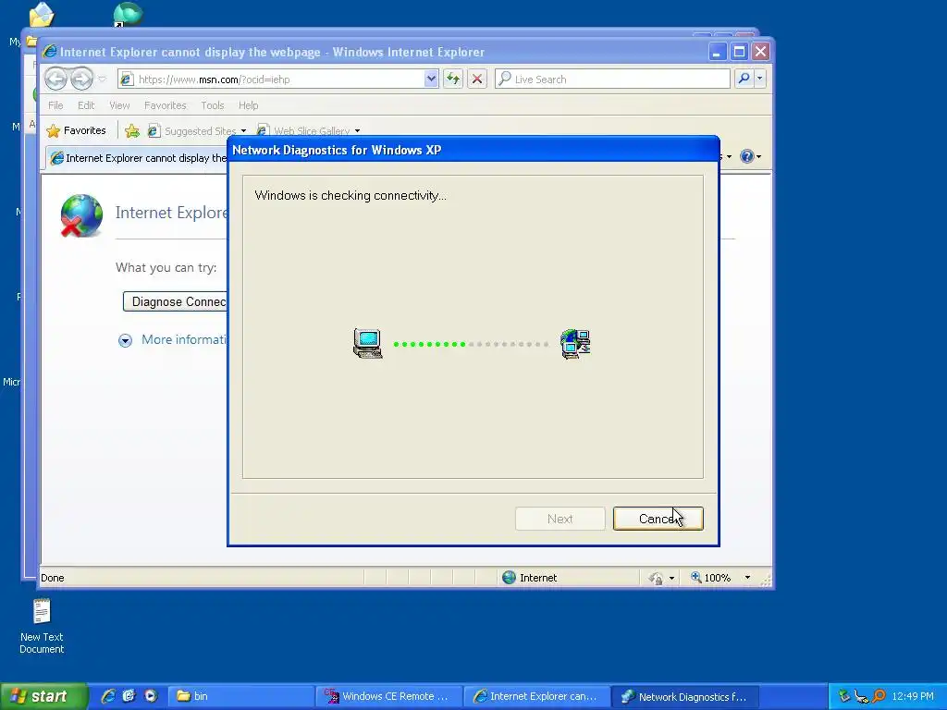Click the Windows Start button

(43, 696)
